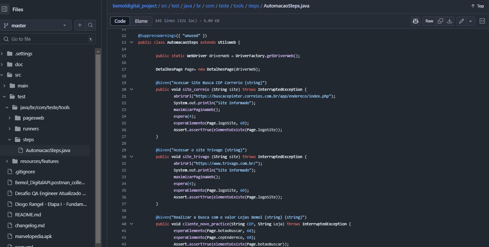Open bemoldigital_project breadcrumb link

click(134, 6)
